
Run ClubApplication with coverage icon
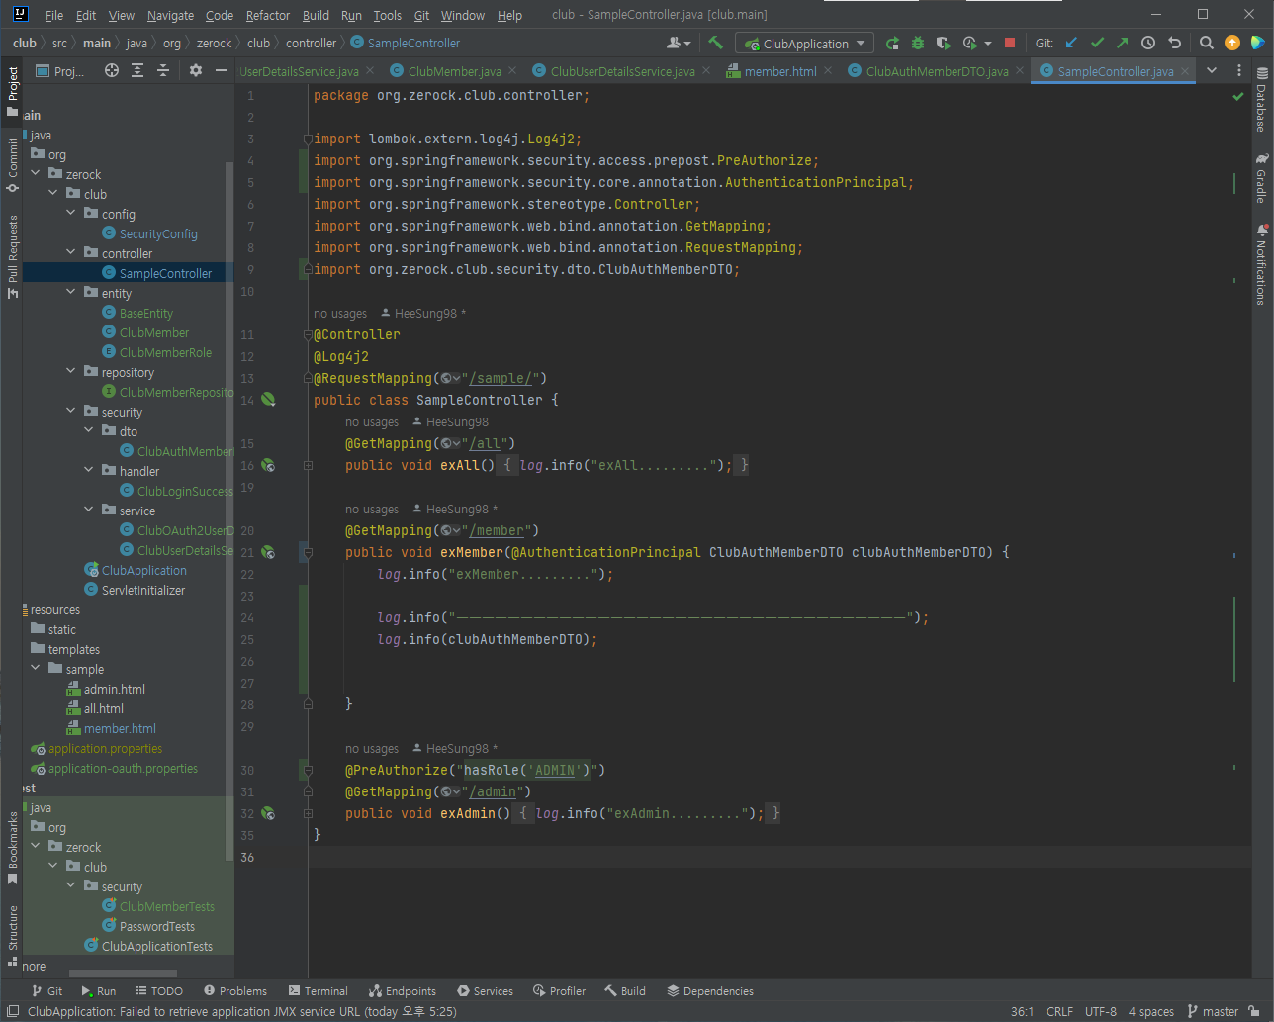[944, 43]
